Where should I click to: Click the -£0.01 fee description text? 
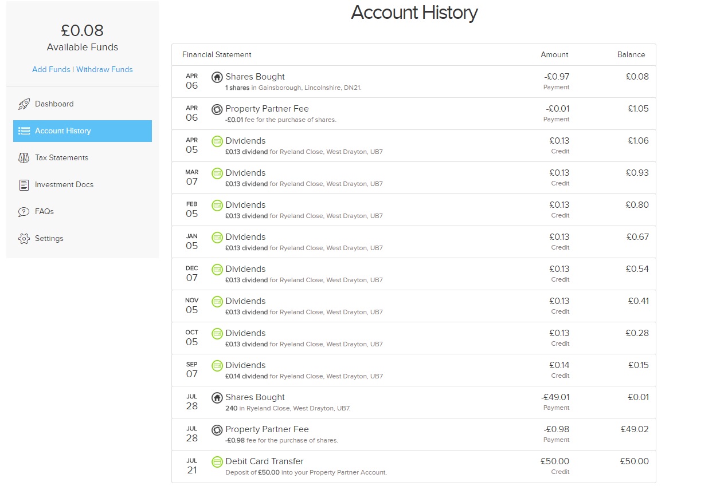[x=281, y=120]
